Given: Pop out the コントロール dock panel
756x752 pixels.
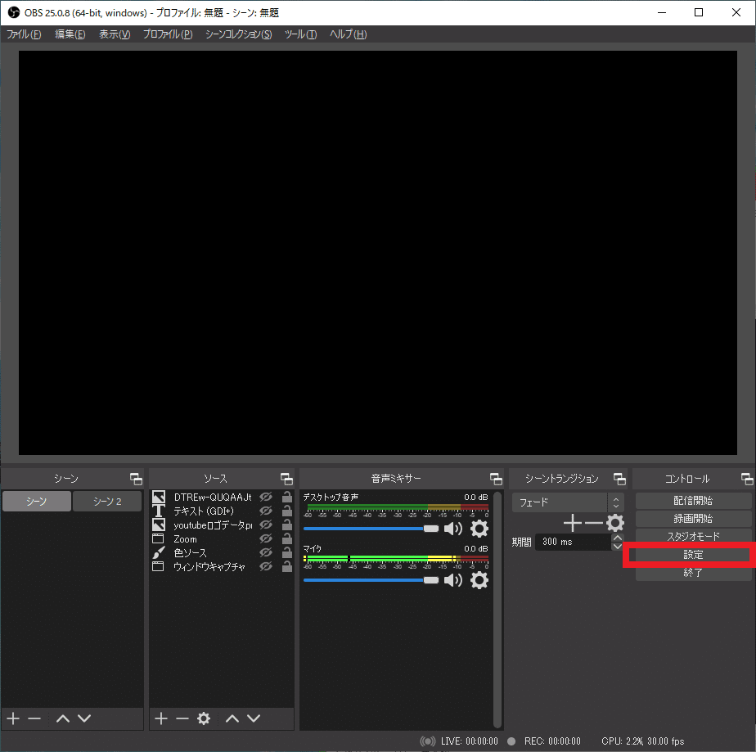Looking at the screenshot, I should pos(747,479).
